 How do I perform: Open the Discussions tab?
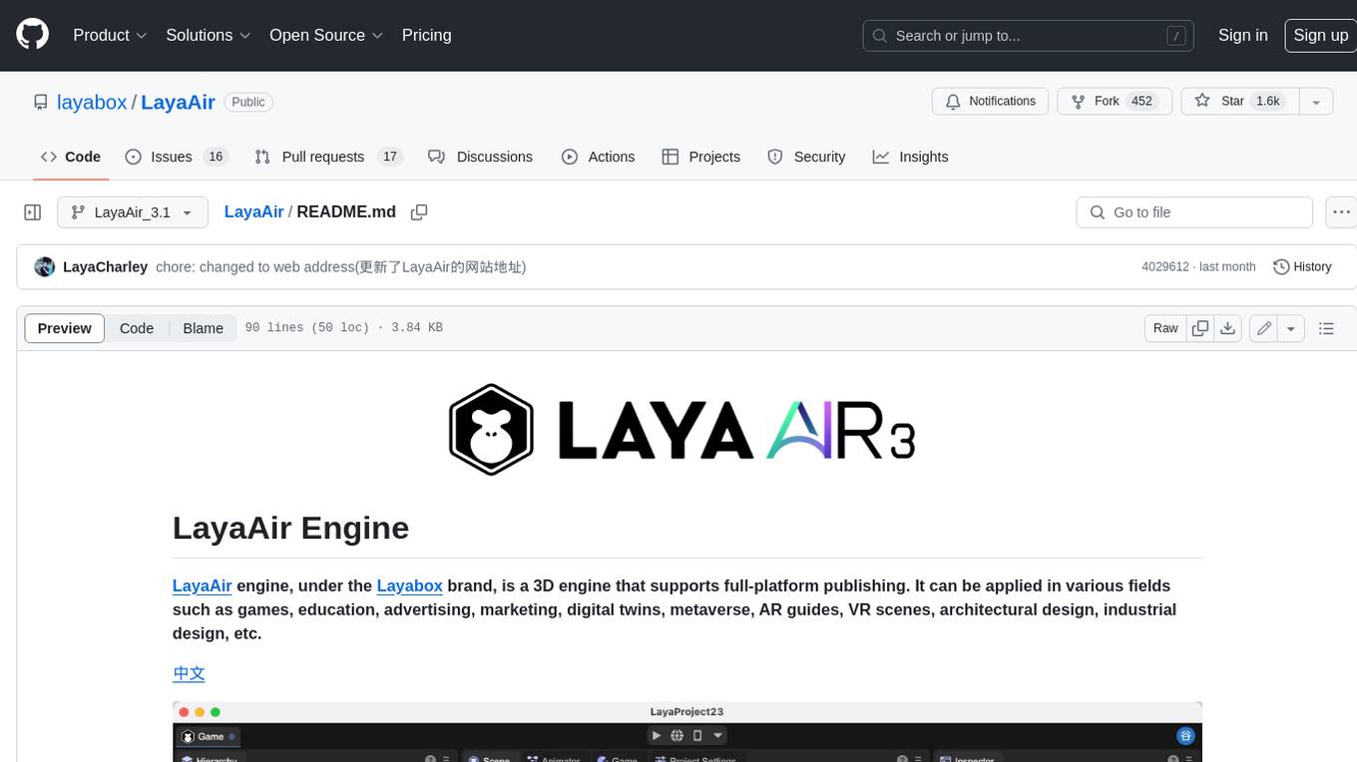481,157
